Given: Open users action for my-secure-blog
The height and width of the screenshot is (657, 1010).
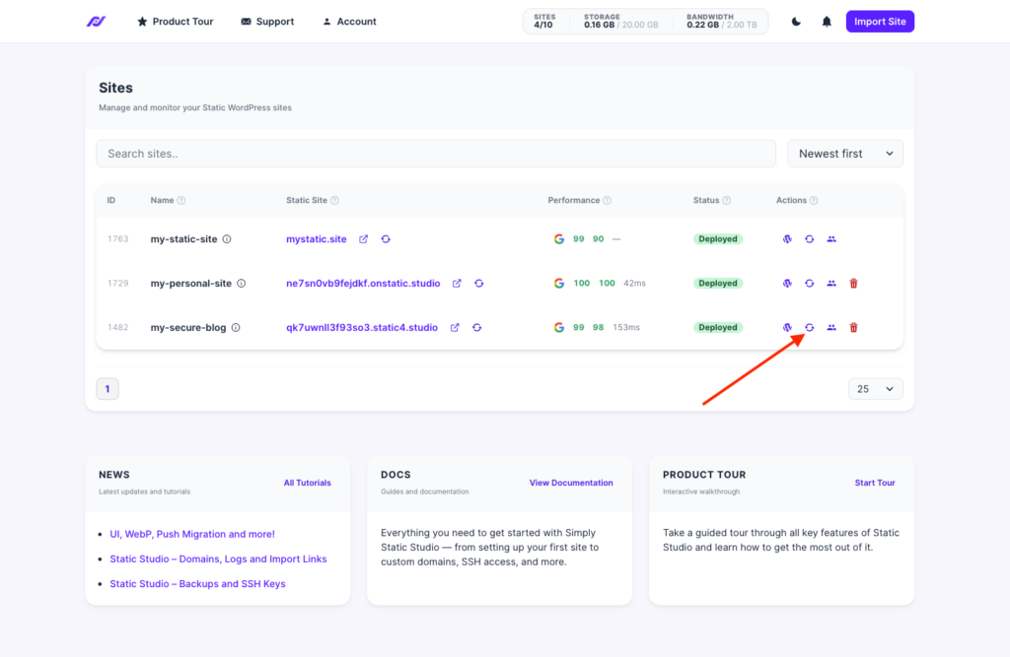Looking at the screenshot, I should tap(831, 328).
